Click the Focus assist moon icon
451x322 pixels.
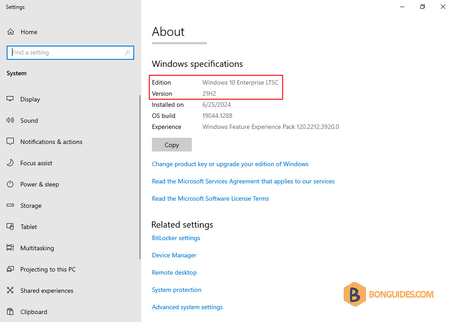click(10, 163)
